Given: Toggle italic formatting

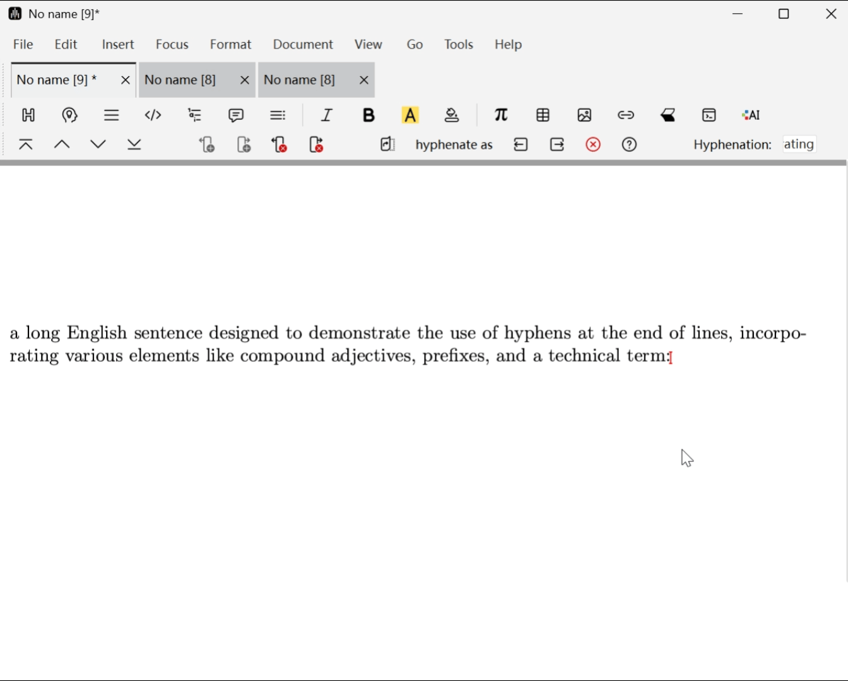Looking at the screenshot, I should click(x=327, y=115).
